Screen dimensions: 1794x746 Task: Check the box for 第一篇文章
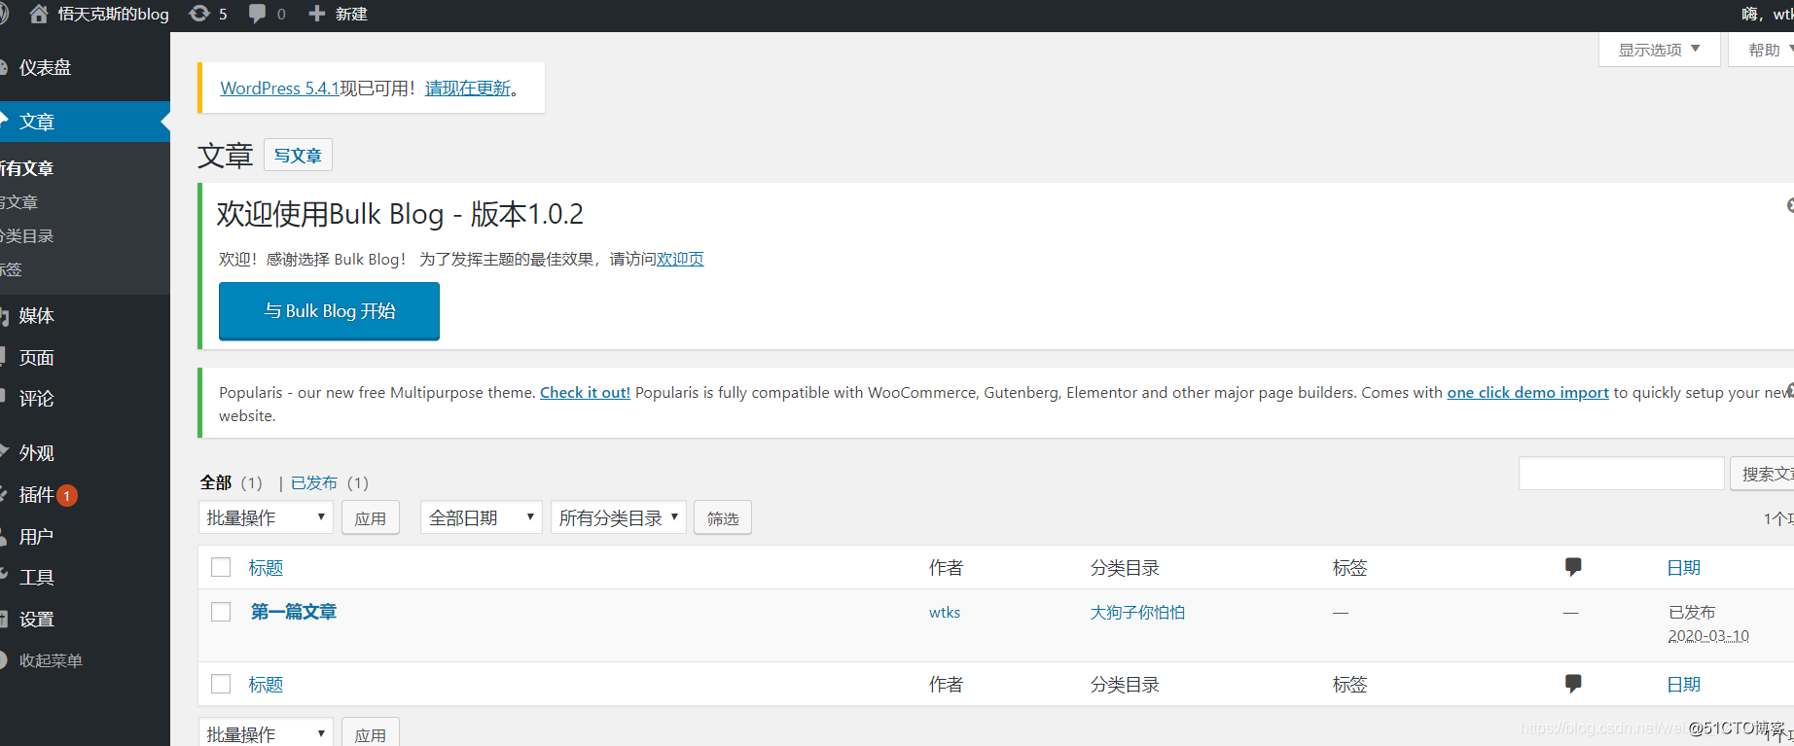[221, 612]
